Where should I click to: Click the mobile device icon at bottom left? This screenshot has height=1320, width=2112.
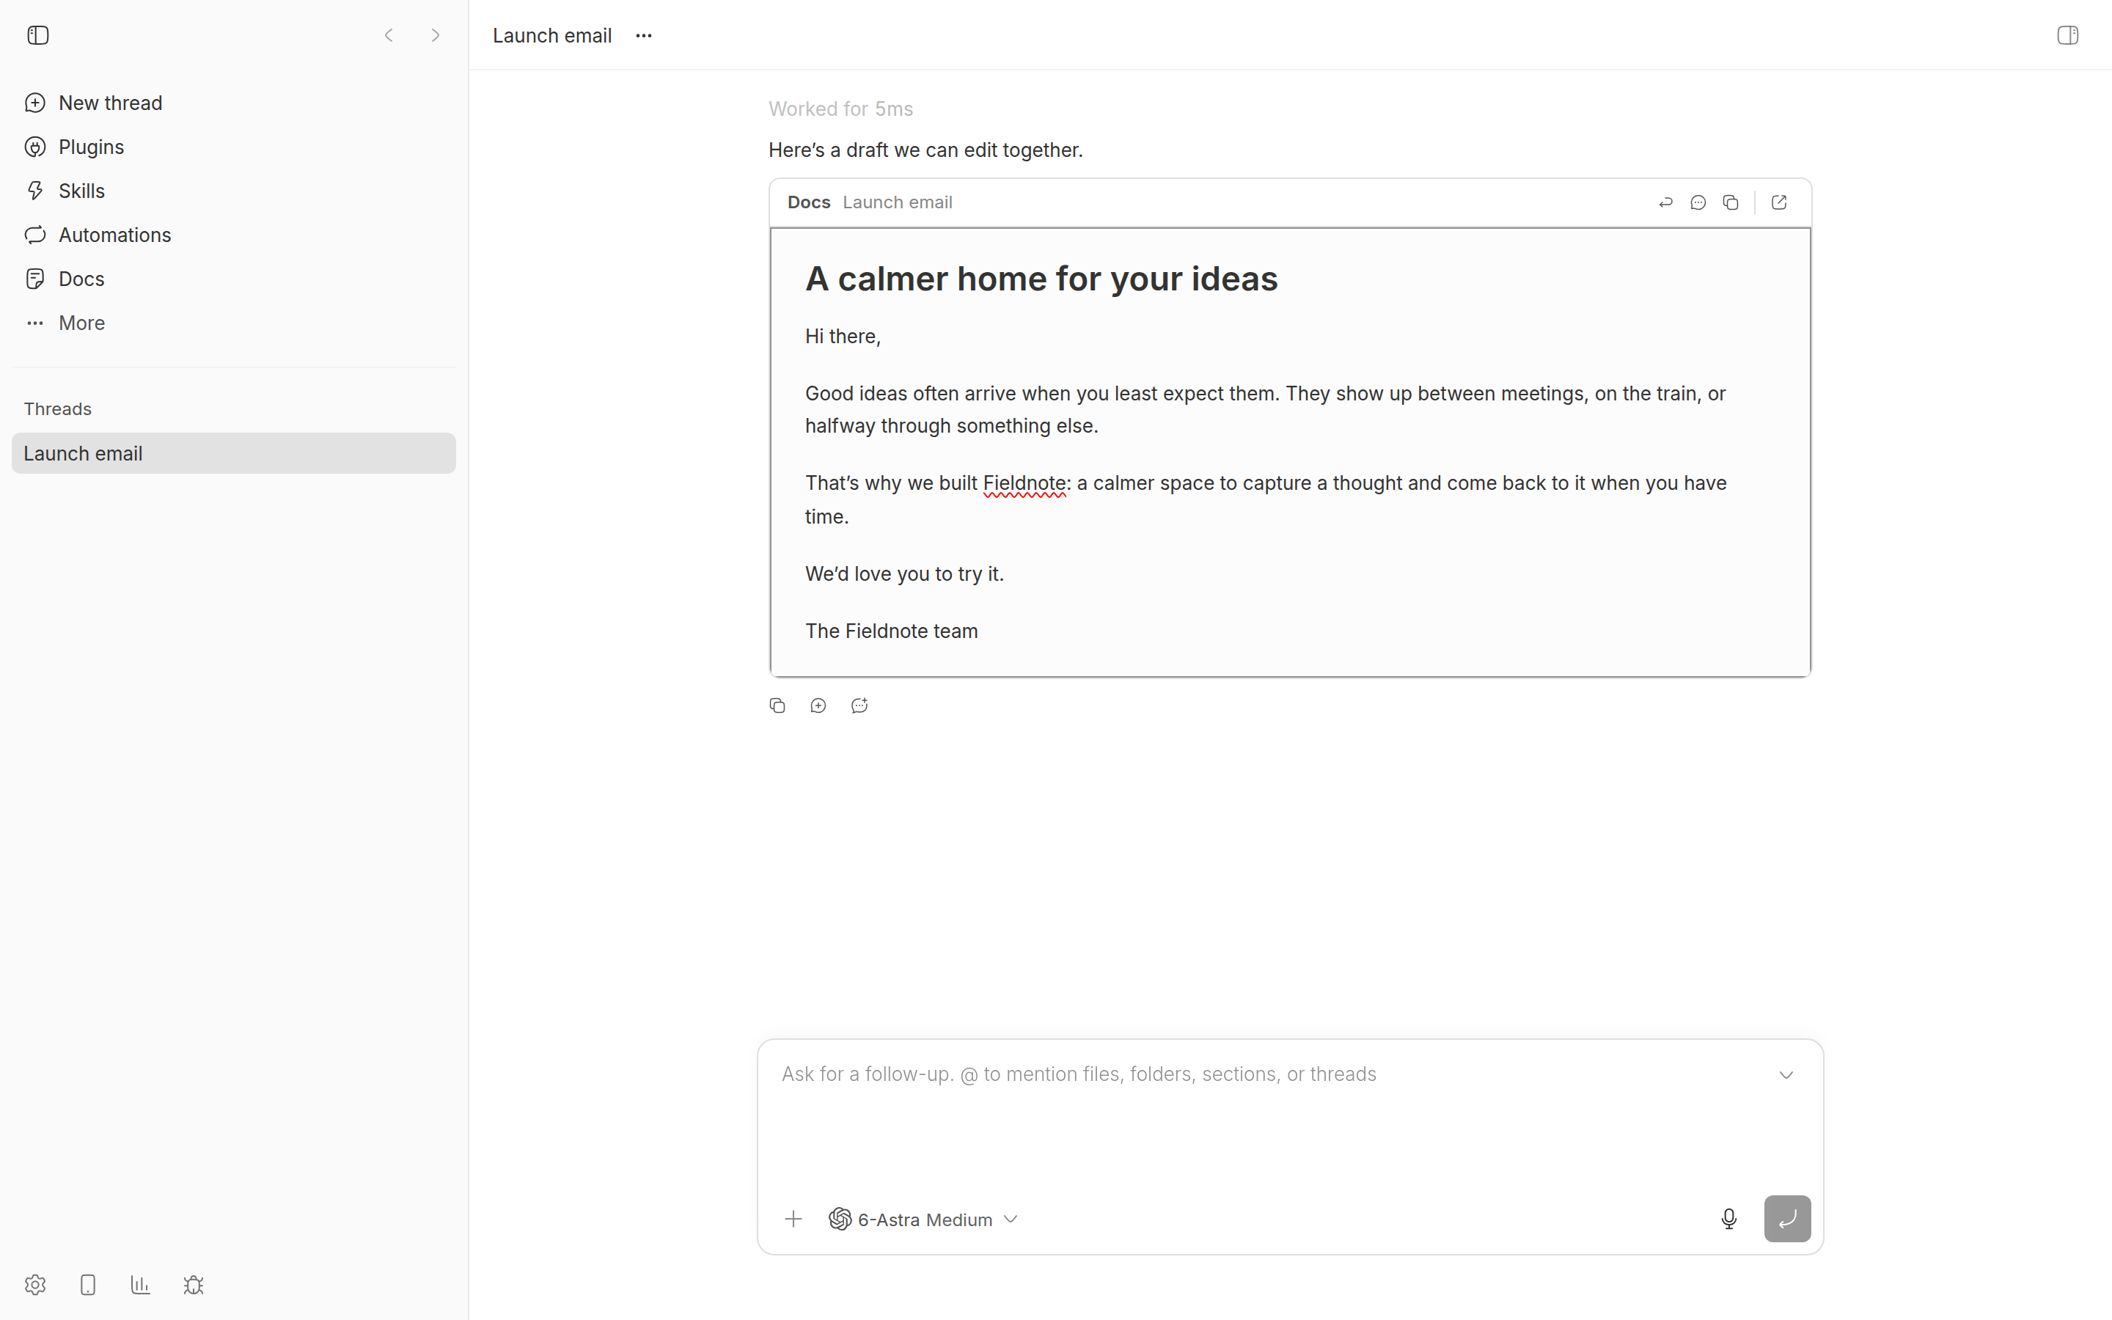tap(88, 1285)
